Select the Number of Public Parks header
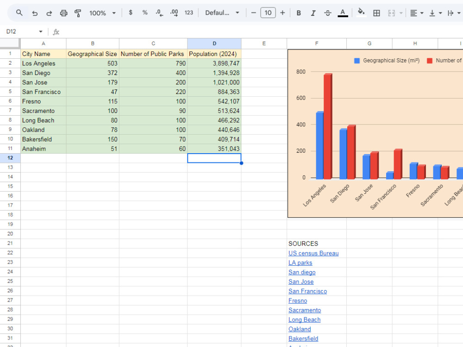Screen dimensions: 463x347 click(153, 54)
